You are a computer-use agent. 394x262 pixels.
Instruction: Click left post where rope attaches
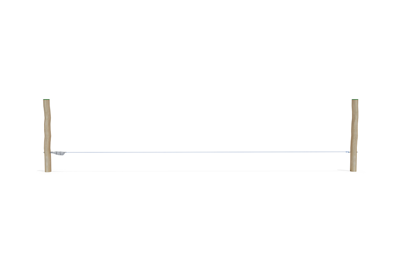pos(47,152)
